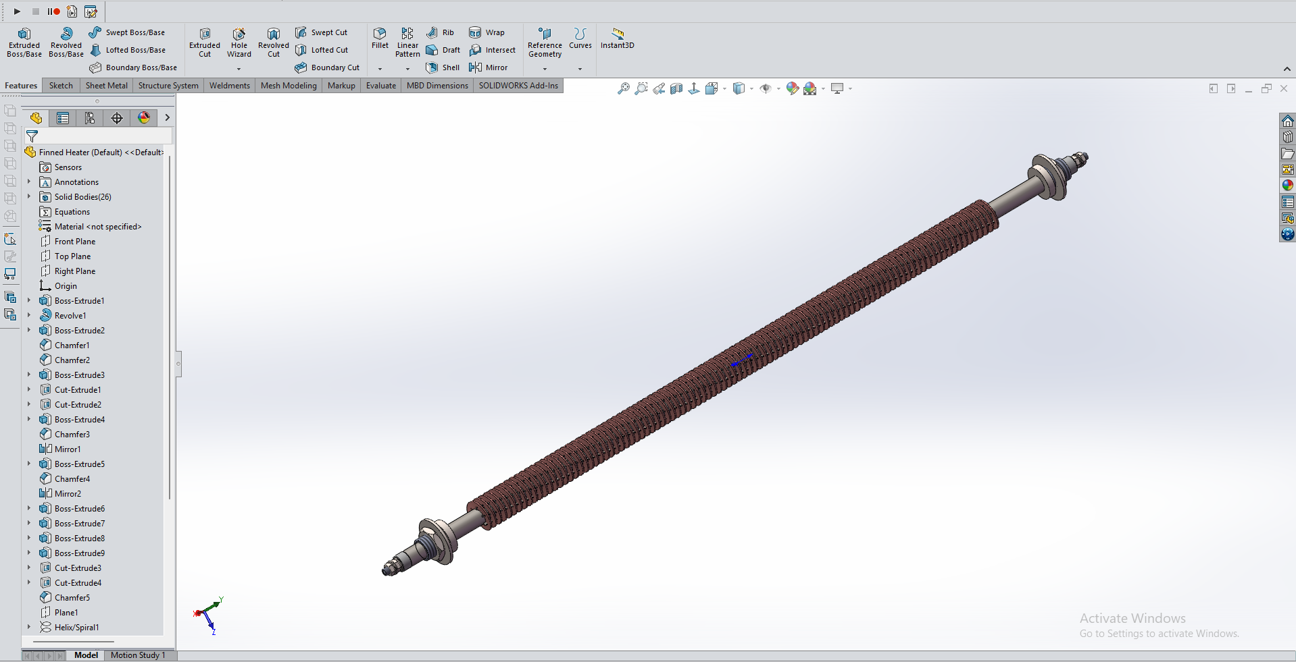
Task: Open the SOLIDWORKS Resources home pane
Action: coord(1288,121)
